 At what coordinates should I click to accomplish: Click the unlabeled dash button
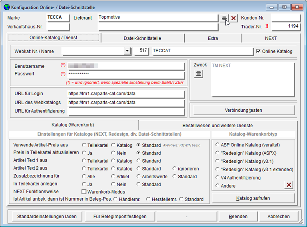tap(187, 217)
